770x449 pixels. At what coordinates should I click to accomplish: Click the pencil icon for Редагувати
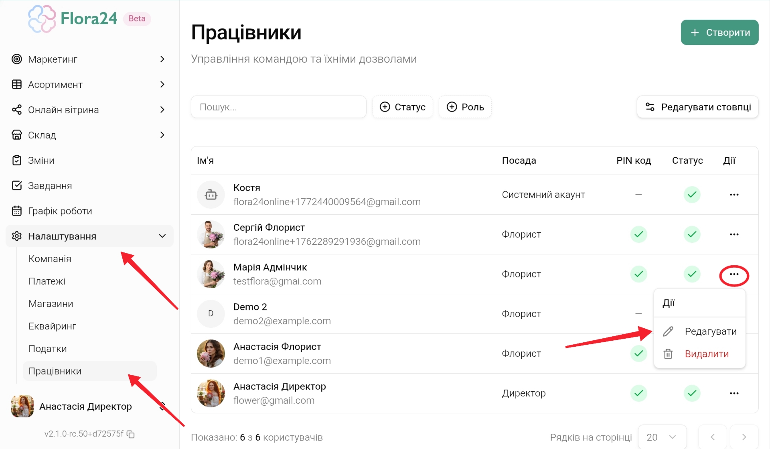click(x=668, y=331)
